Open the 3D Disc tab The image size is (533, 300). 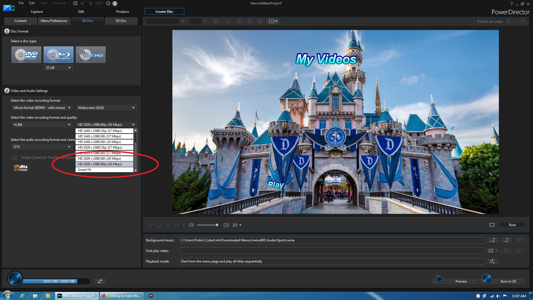[x=121, y=21]
